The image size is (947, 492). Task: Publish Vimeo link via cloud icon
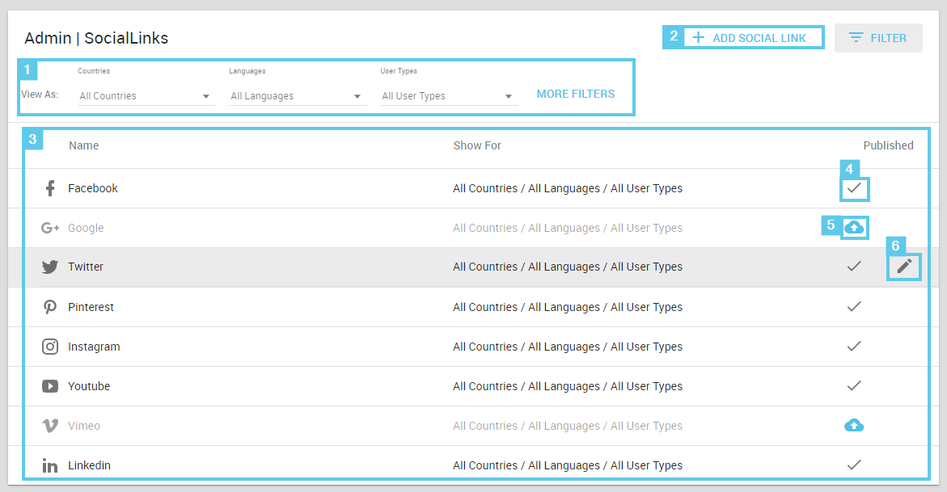[x=853, y=426]
